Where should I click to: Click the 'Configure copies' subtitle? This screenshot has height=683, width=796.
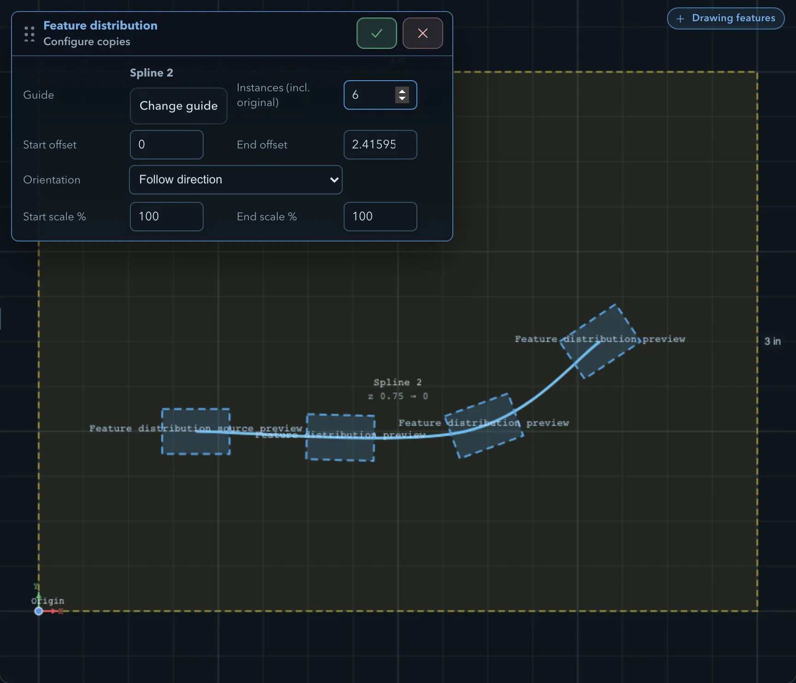click(x=87, y=41)
